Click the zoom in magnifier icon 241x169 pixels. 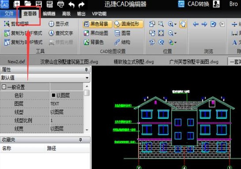(x=170, y=24)
